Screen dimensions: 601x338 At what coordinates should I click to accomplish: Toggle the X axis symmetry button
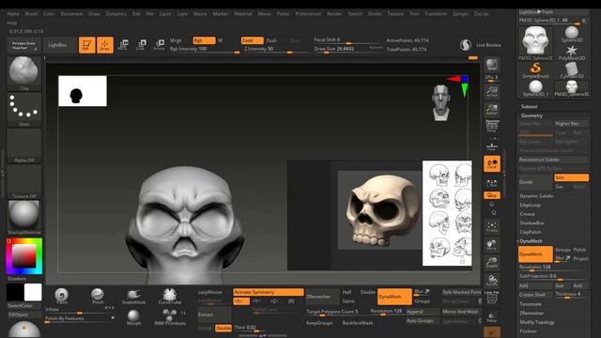(x=241, y=301)
